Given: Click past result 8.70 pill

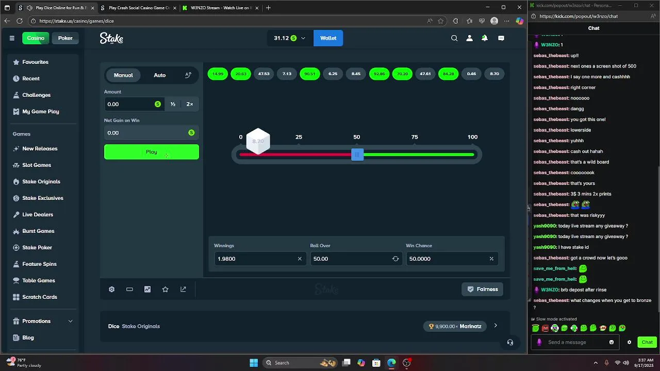Looking at the screenshot, I should [x=494, y=74].
